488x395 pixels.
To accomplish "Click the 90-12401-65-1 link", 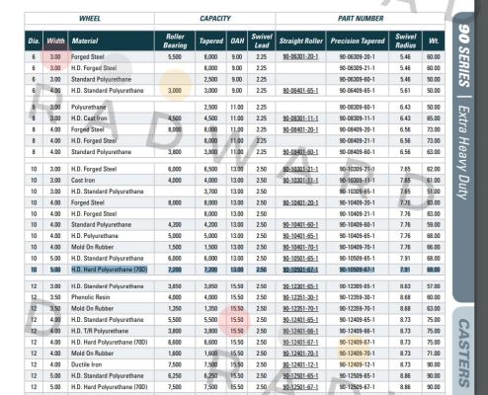I will pyautogui.click(x=300, y=320).
